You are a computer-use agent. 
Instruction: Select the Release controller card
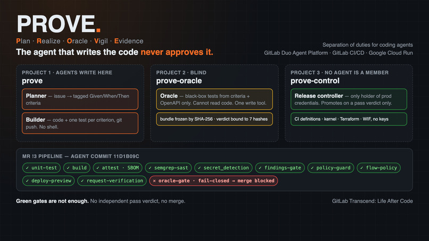349,99
